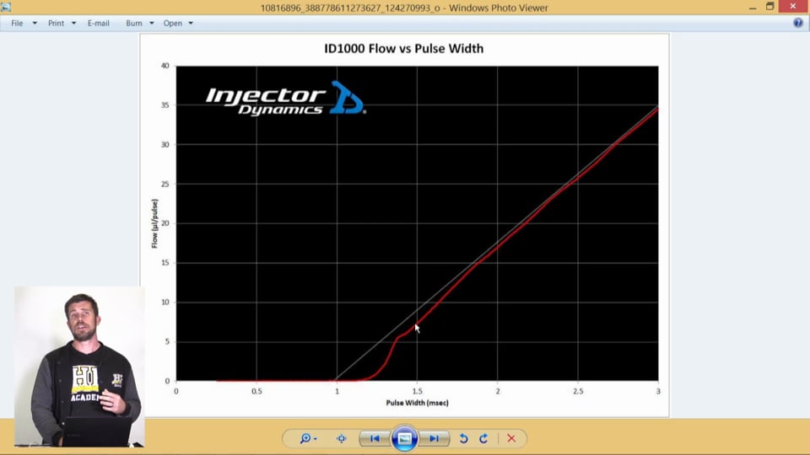Click the Injector Dynamics logo in chart
This screenshot has width=810, height=455.
[x=286, y=99]
